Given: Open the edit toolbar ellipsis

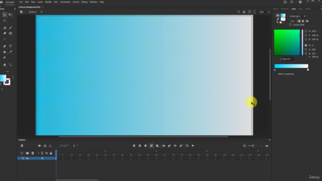Looking at the screenshot, I should click(x=8, y=71).
